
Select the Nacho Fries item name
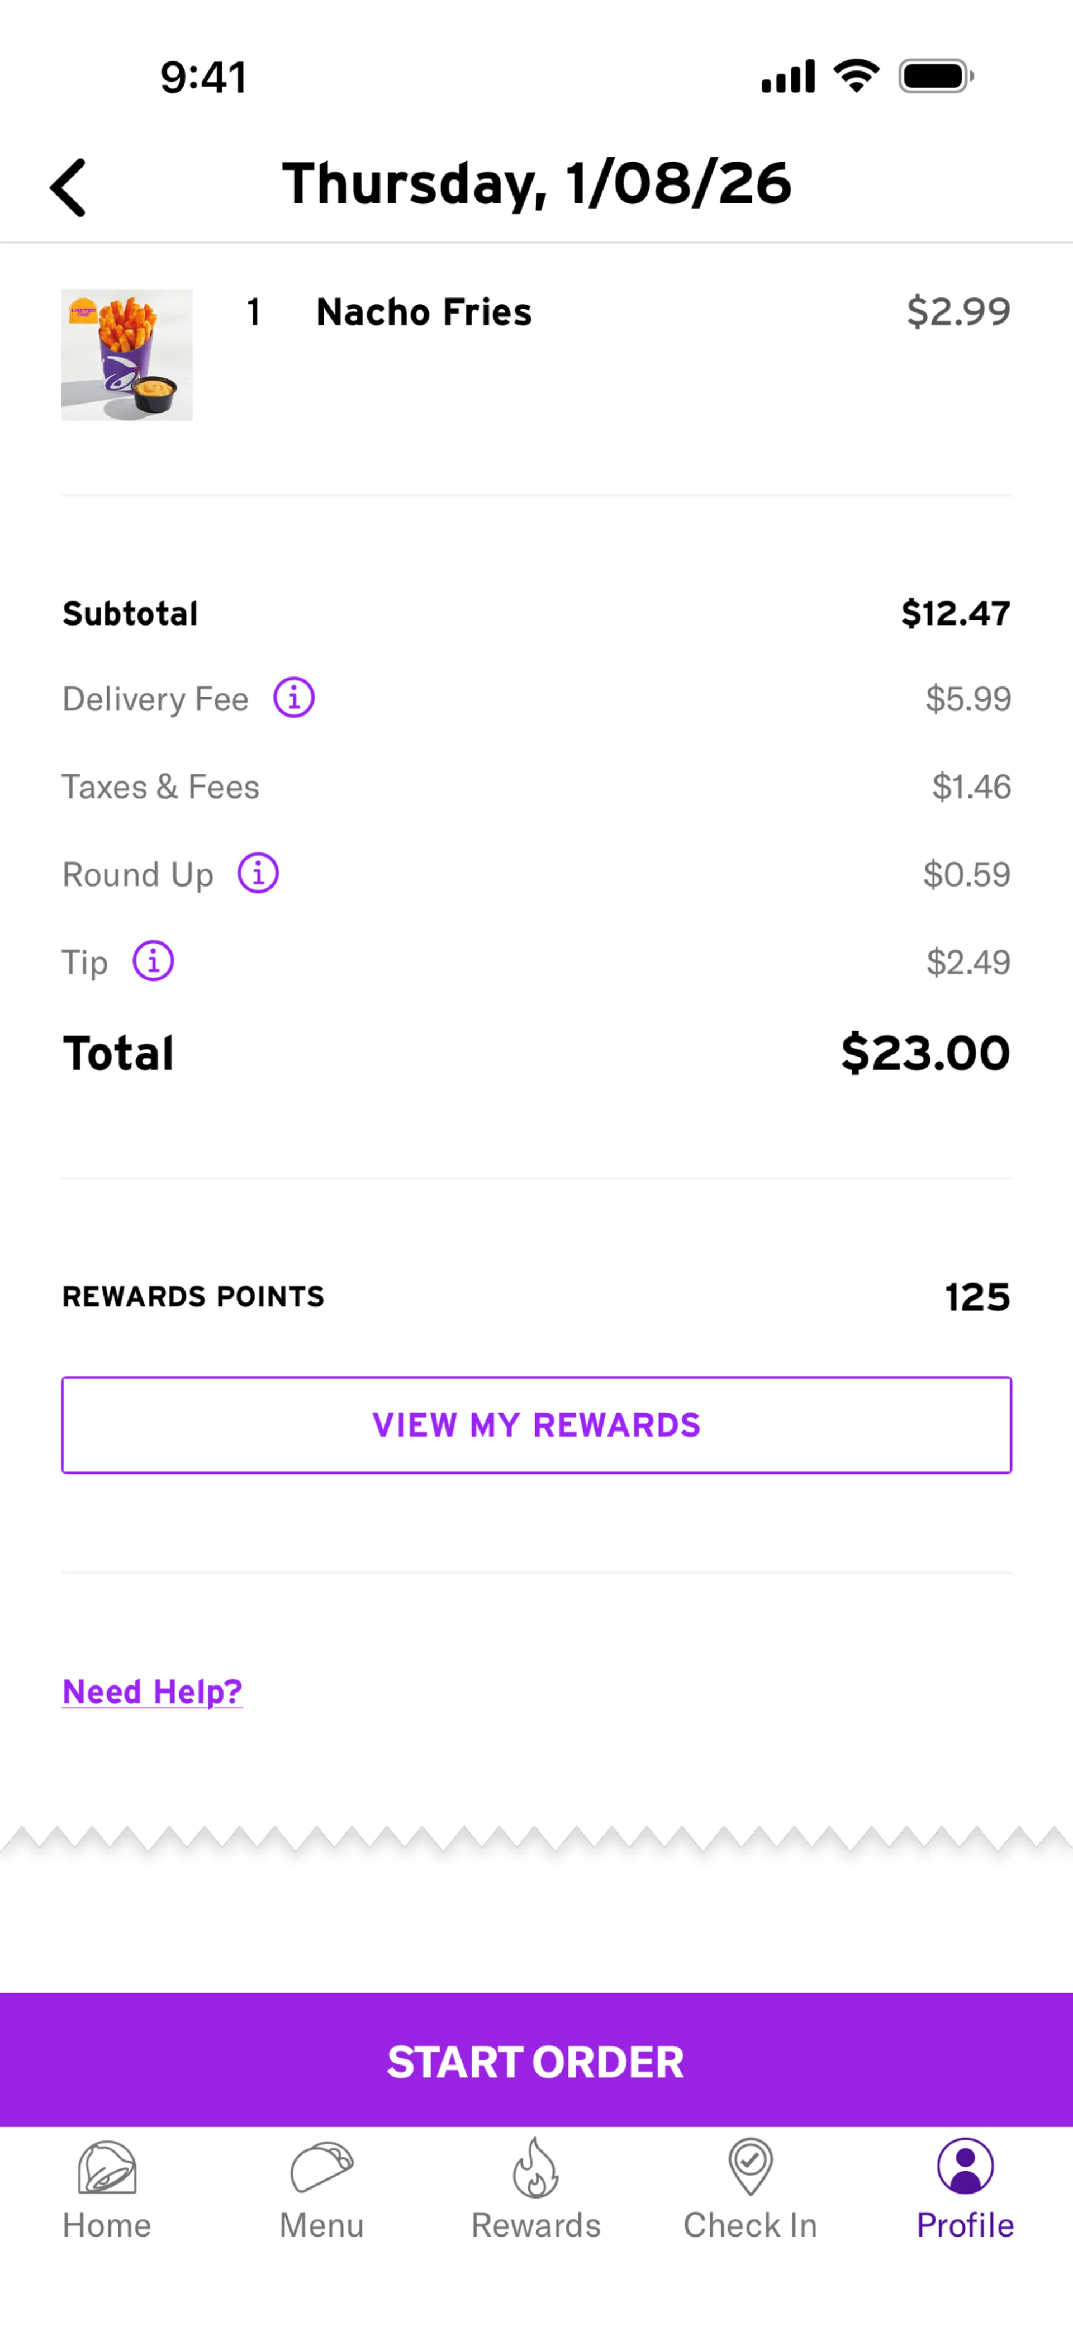(423, 312)
